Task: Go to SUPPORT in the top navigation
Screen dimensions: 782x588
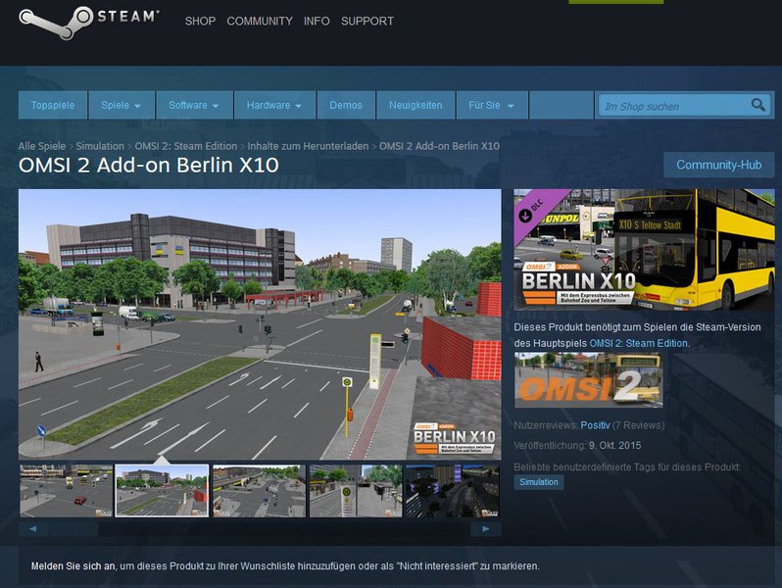Action: 367,21
